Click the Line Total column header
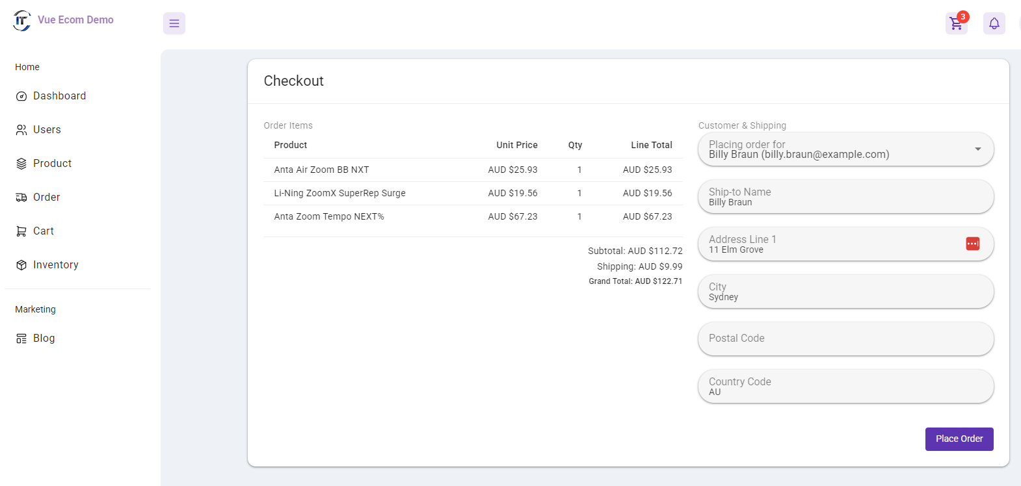This screenshot has height=486, width=1021. pyautogui.click(x=652, y=146)
